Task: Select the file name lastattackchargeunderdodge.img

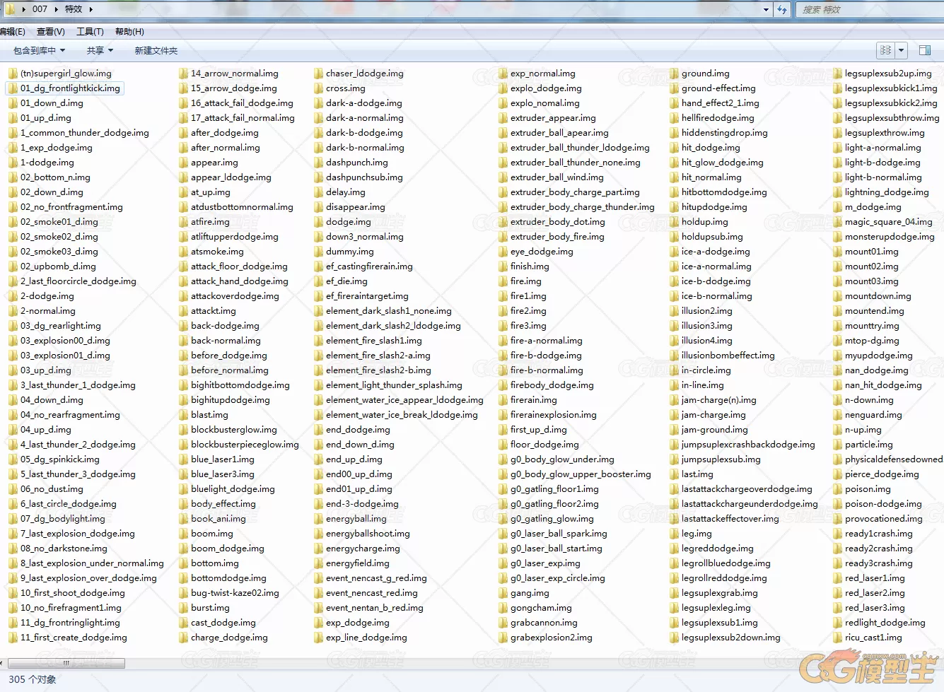Action: pos(750,504)
